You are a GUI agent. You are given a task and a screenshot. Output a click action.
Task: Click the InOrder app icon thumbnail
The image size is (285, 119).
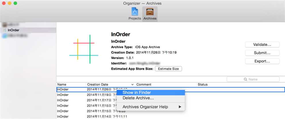(x=84, y=49)
